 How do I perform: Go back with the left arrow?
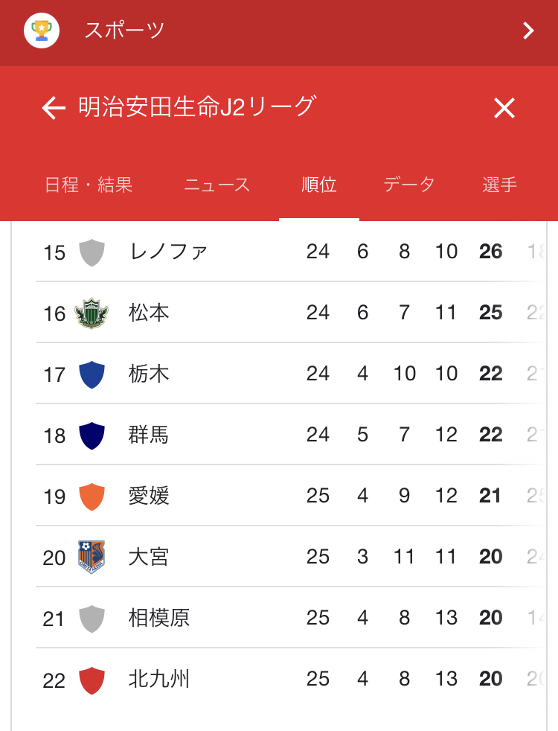54,109
